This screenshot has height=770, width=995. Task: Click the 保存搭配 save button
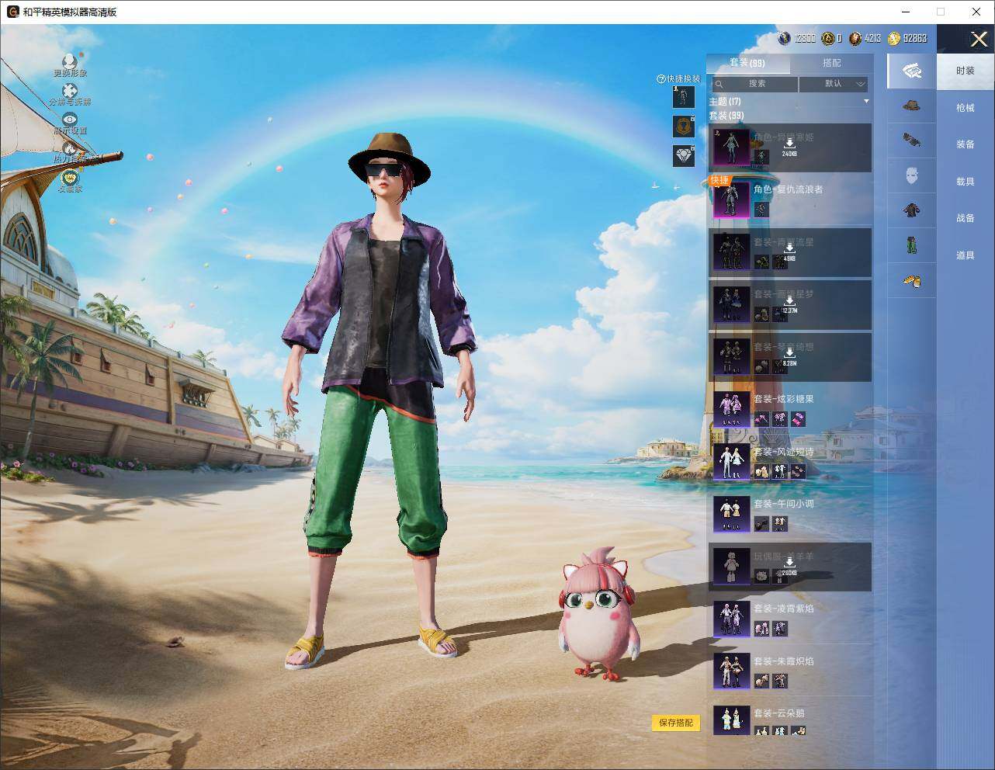pos(675,723)
